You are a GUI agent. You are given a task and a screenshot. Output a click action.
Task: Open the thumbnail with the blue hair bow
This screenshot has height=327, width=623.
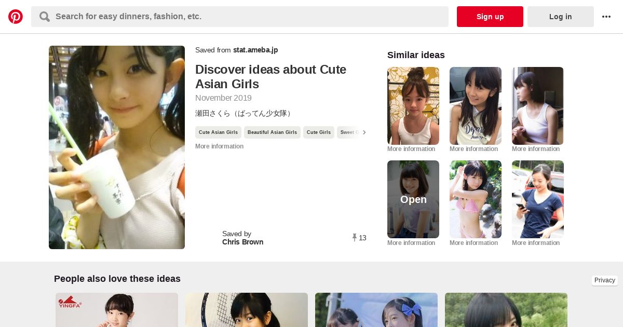coord(376,310)
